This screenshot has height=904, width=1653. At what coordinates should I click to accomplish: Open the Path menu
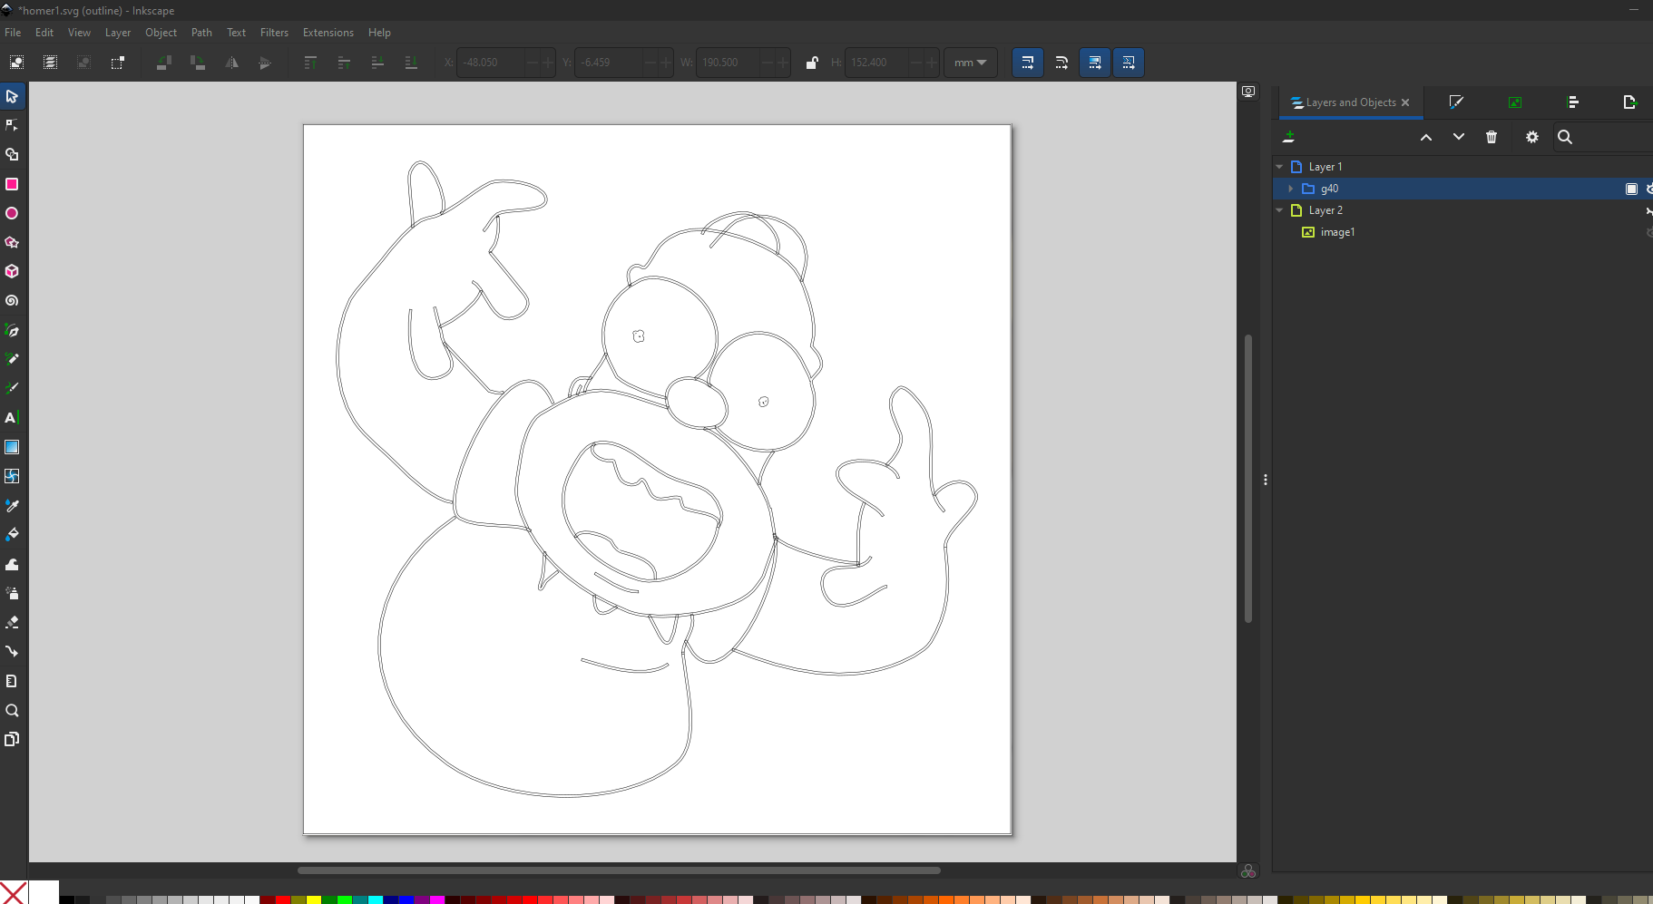point(201,33)
